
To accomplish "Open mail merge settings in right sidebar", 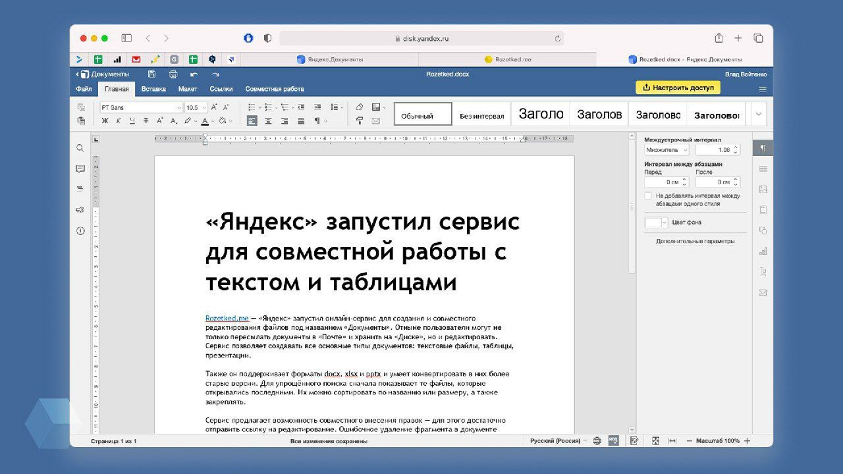I will pos(763,292).
